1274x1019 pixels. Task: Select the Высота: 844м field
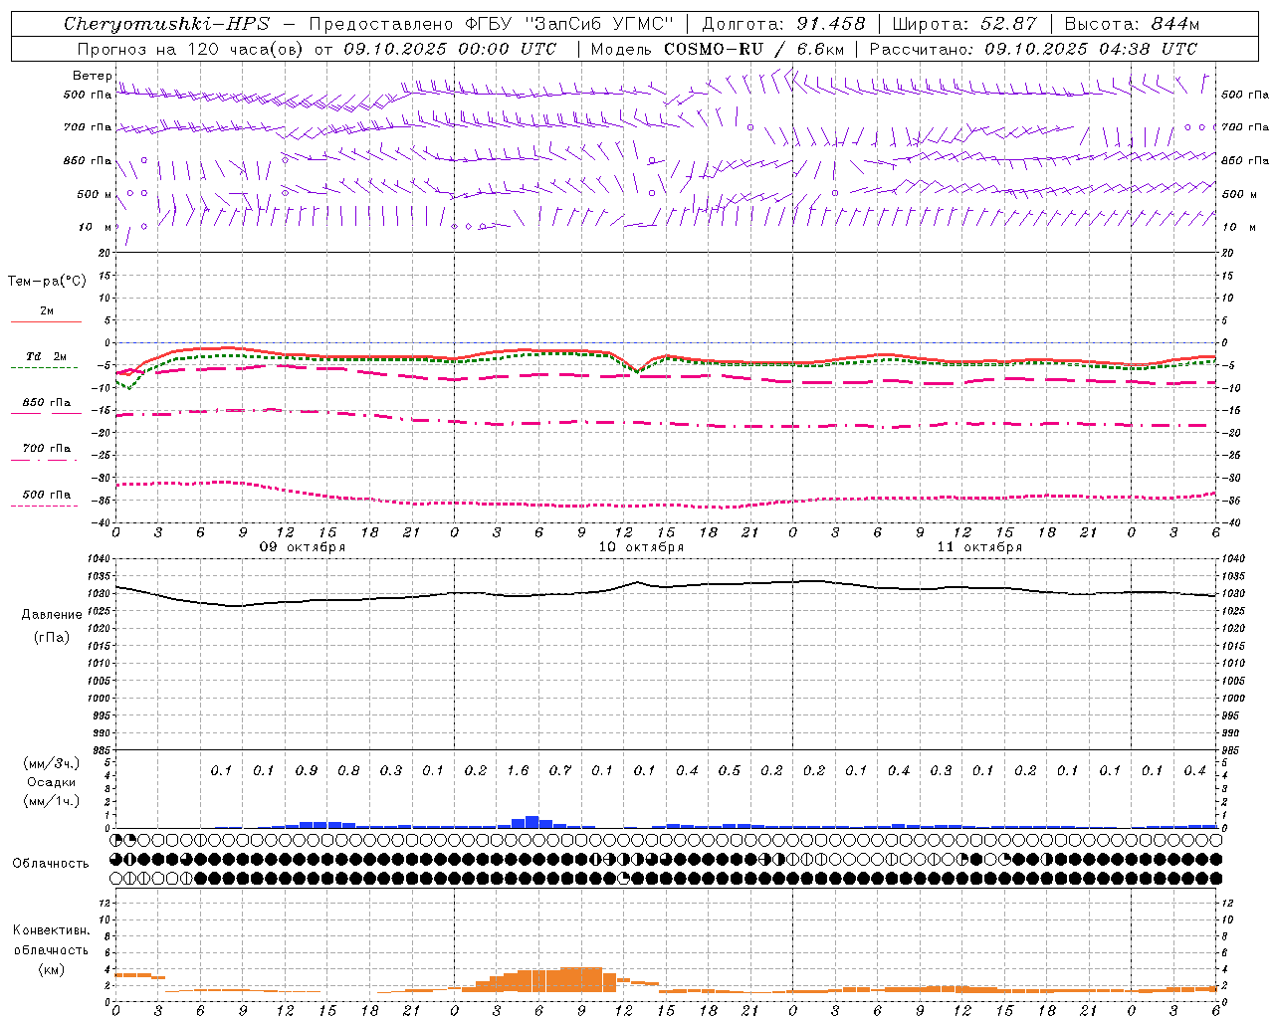click(x=1132, y=24)
